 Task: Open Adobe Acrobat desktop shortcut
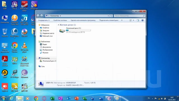[5, 61]
